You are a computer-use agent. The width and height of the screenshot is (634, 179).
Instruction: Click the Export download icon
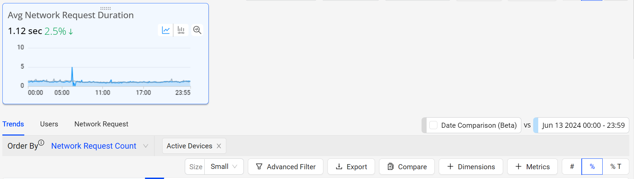click(339, 167)
